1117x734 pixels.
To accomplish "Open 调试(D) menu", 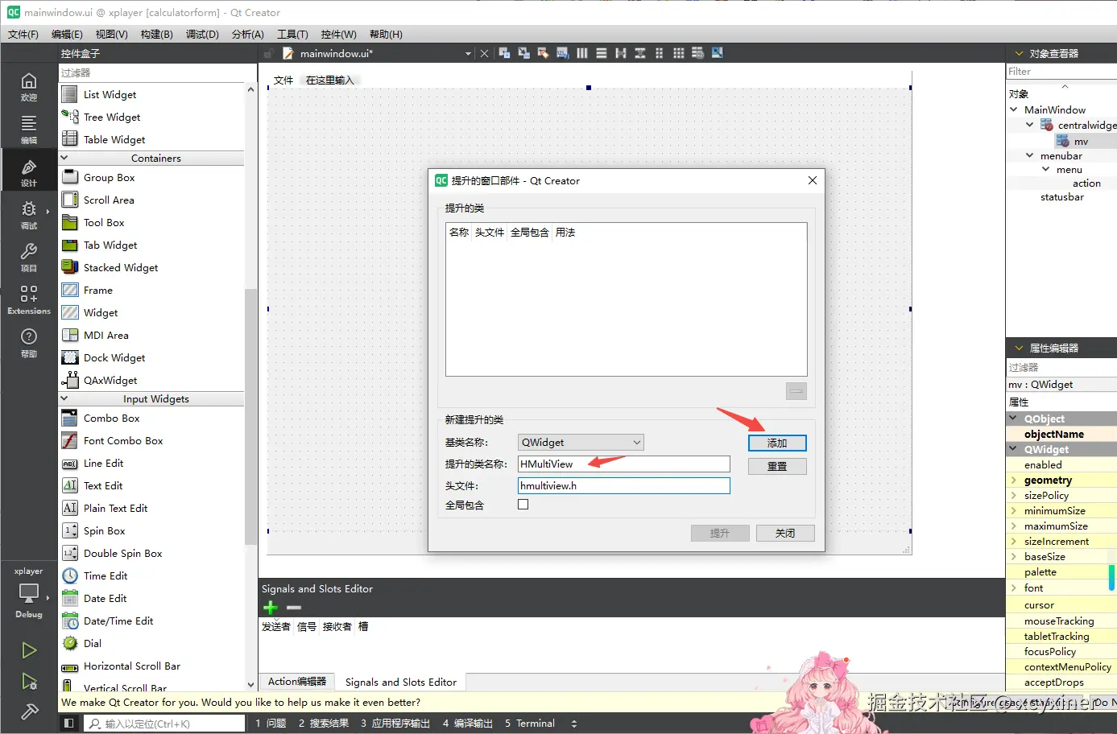I will tap(202, 35).
